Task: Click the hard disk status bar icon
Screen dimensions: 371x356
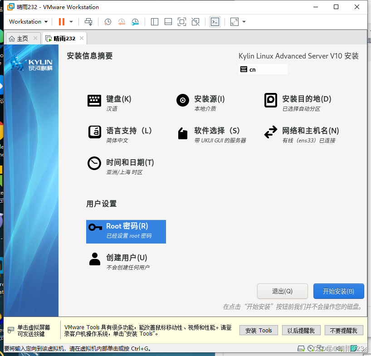Action: pos(301,348)
